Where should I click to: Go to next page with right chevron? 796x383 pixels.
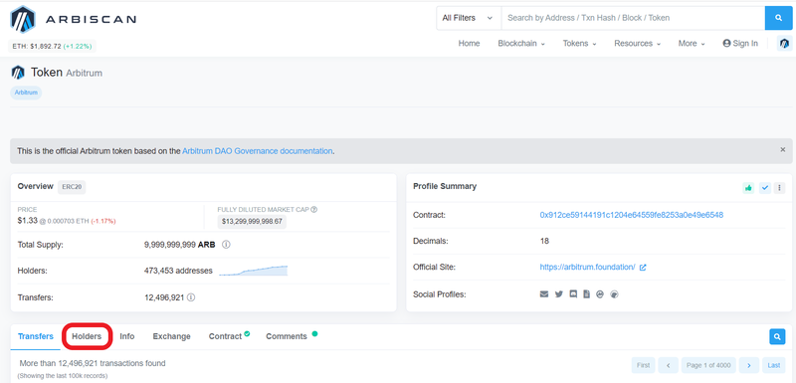click(x=749, y=365)
